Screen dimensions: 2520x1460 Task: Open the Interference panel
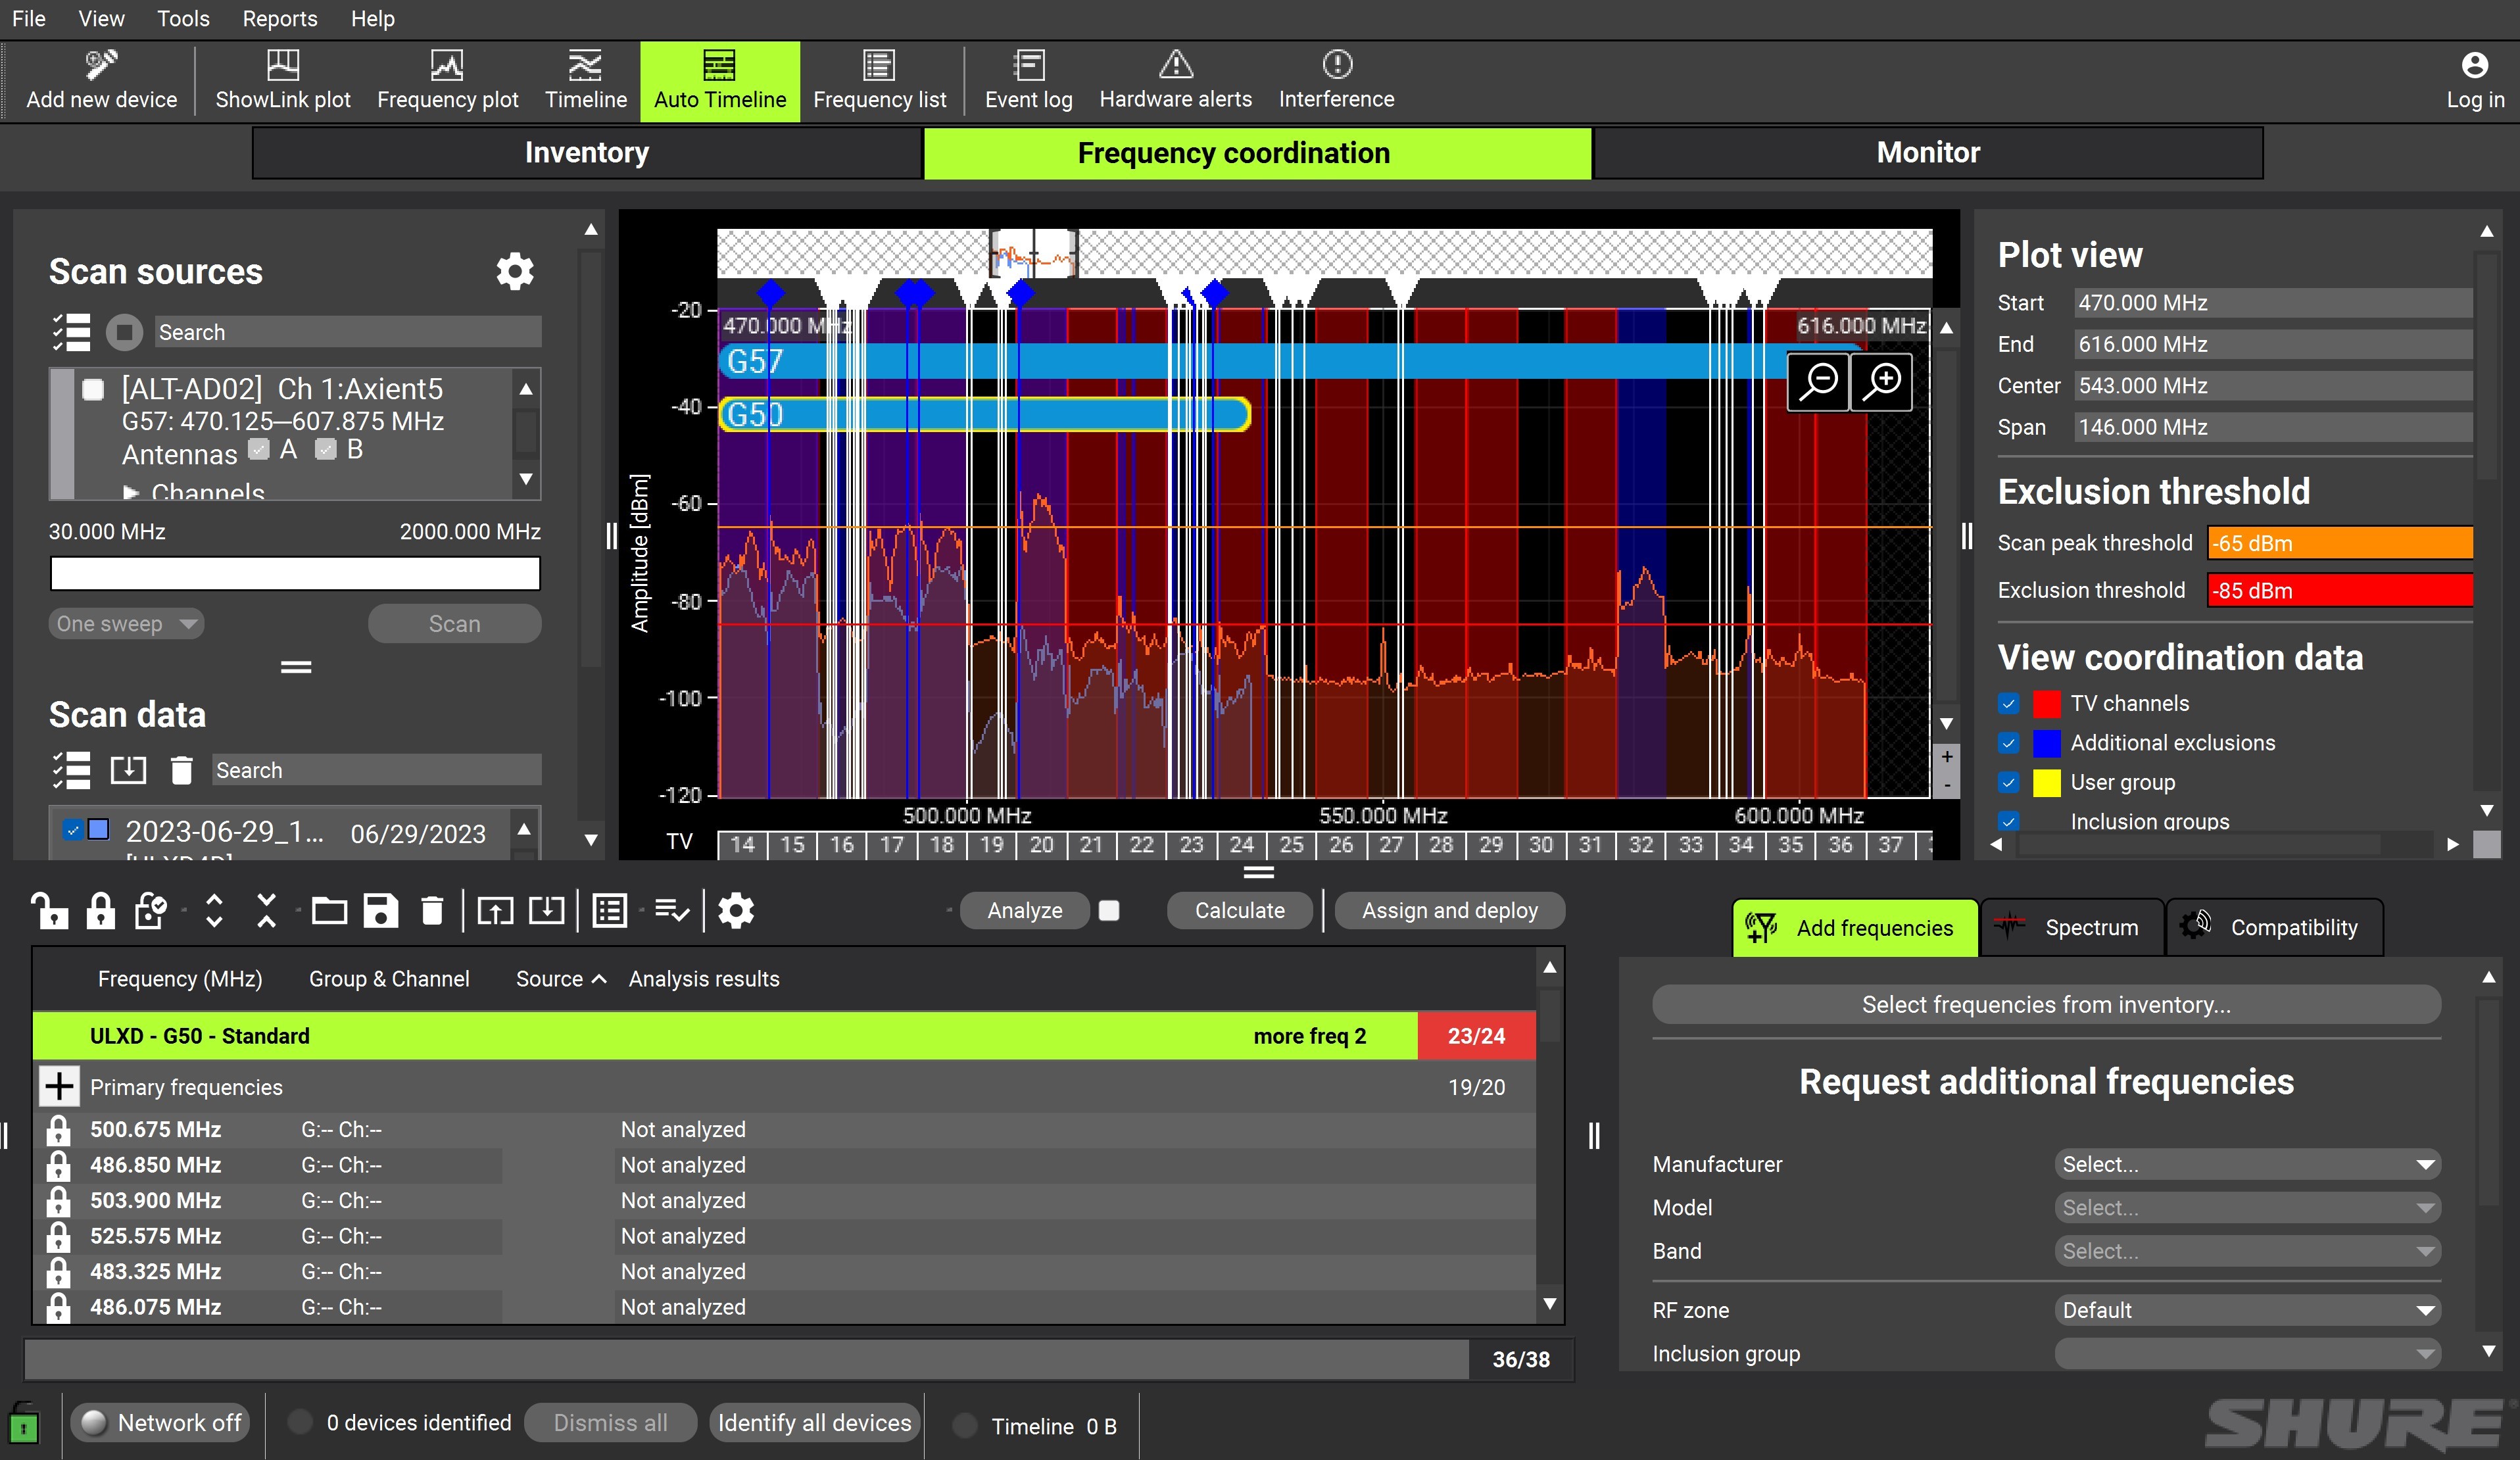click(x=1336, y=80)
